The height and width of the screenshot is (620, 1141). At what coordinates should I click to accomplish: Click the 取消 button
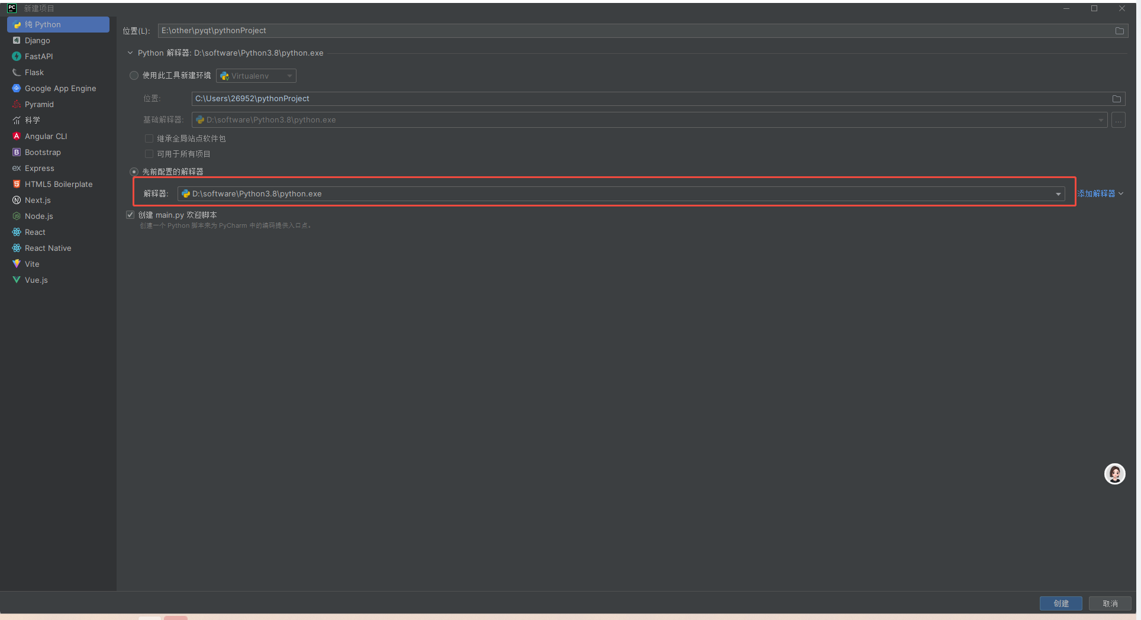click(x=1110, y=603)
